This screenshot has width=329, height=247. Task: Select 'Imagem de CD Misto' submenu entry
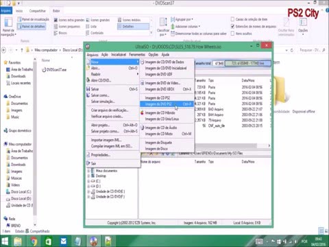pyautogui.click(x=167, y=134)
